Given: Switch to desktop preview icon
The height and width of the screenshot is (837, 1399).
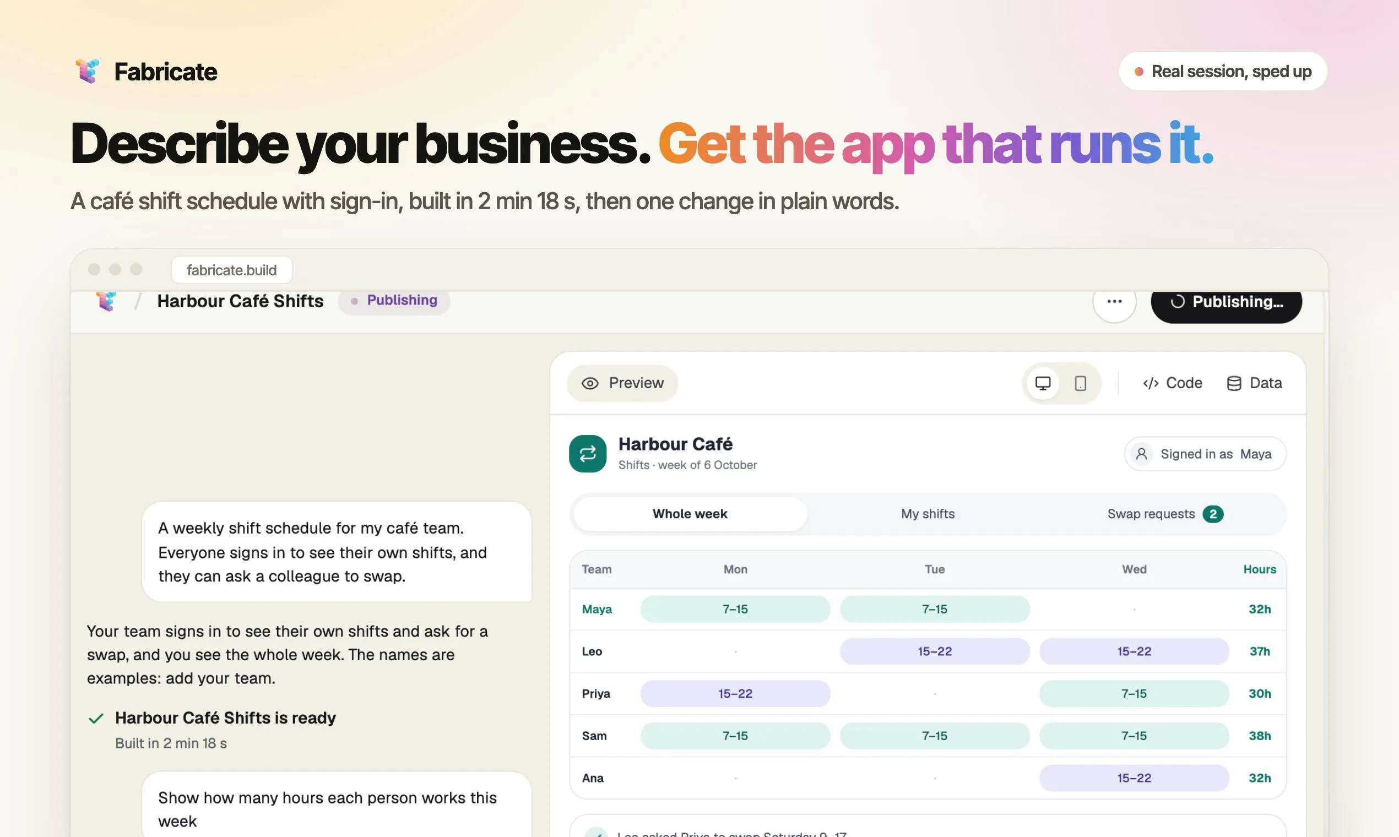Looking at the screenshot, I should [1043, 383].
